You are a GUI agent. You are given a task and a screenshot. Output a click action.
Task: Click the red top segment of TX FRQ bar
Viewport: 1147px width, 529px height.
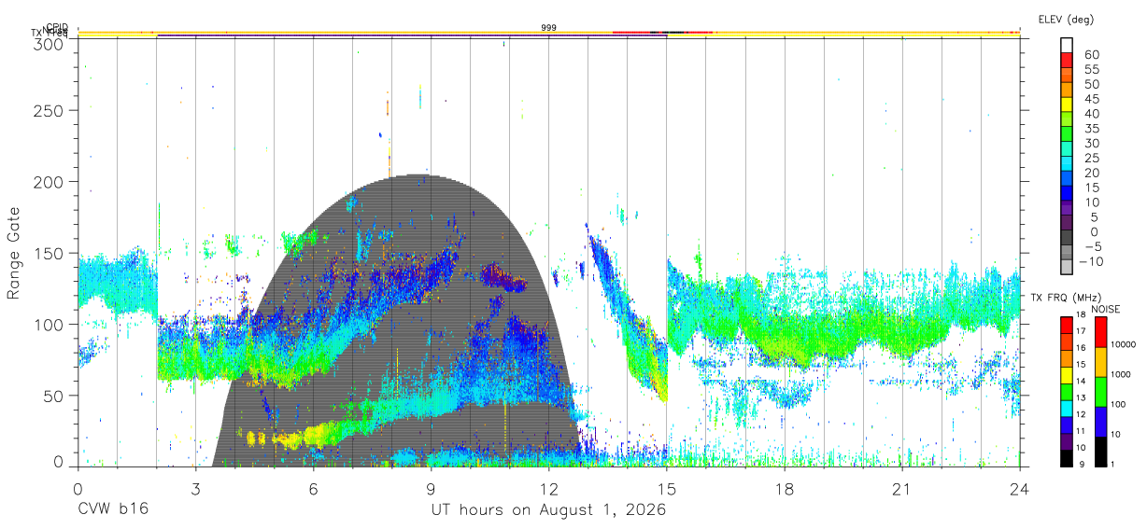click(x=1067, y=324)
